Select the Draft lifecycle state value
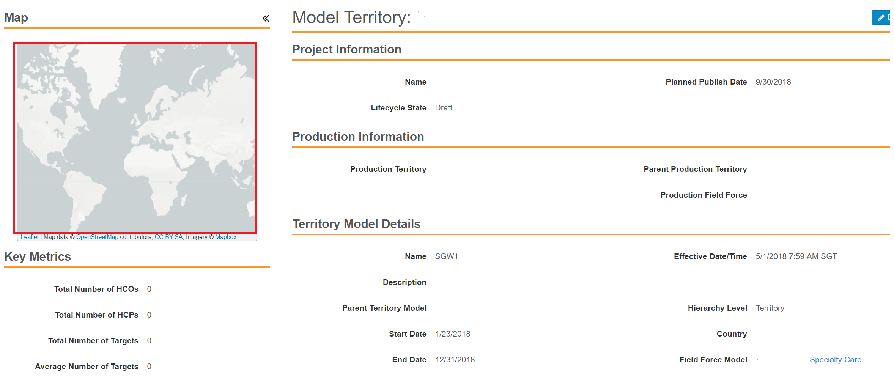The image size is (894, 376). pos(443,108)
